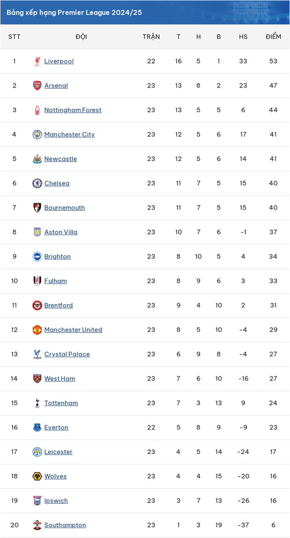Click the ĐIỂM column header
Viewport: 290px width, 538px height.
273,36
